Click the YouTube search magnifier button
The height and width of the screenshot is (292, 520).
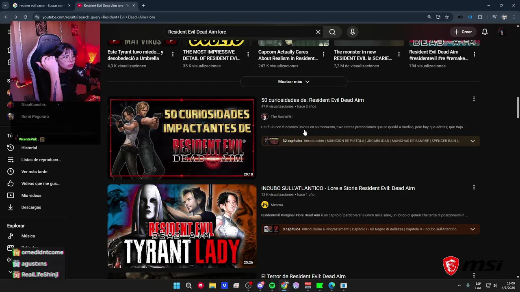click(332, 32)
